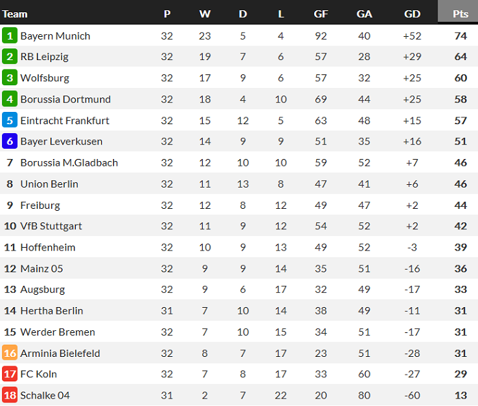Open the VfB Stuttgart team link
The height and width of the screenshot is (406, 478).
50,226
